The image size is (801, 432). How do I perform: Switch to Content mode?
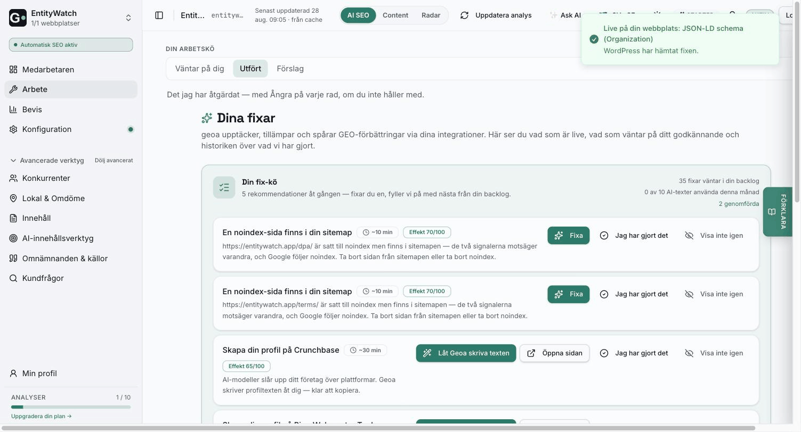(x=395, y=15)
